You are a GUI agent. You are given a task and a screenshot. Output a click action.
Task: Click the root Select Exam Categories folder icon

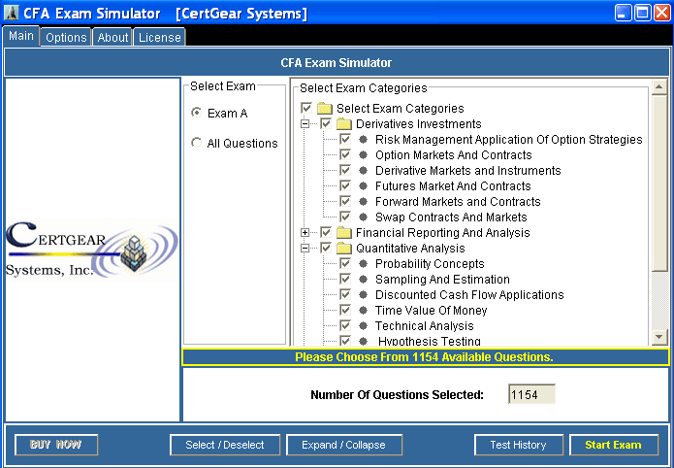click(x=325, y=108)
